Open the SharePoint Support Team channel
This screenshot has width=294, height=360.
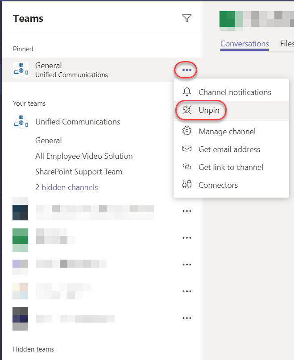[80, 171]
